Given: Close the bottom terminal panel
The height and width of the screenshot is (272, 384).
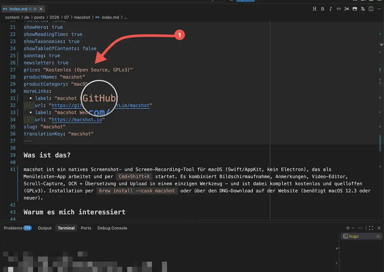Looking at the screenshot, I should coord(379,228).
